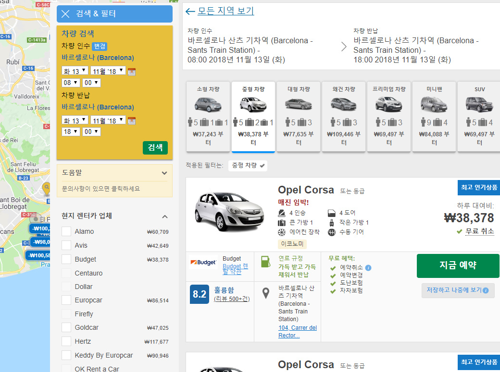Open the return month dropdown 11월 '18
500x372 pixels.
click(x=108, y=120)
